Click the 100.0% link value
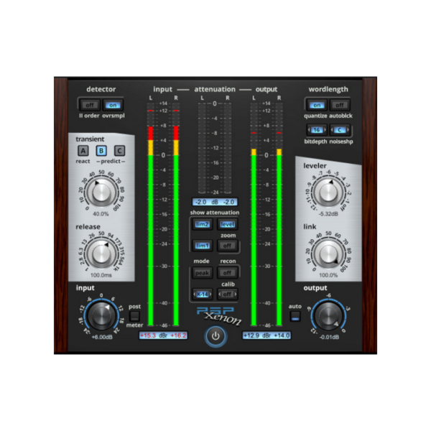Image resolution: width=431 pixels, height=431 pixels. (328, 275)
